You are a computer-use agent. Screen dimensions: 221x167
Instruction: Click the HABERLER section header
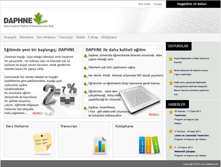(177, 104)
